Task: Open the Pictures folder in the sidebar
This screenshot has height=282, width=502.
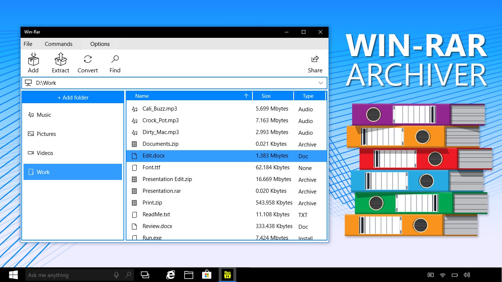Action: (x=73, y=134)
